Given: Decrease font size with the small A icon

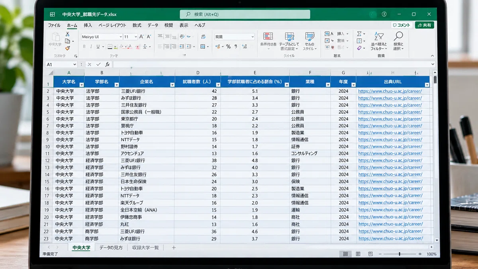Looking at the screenshot, I should coord(149,37).
